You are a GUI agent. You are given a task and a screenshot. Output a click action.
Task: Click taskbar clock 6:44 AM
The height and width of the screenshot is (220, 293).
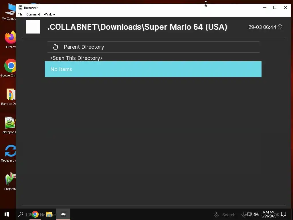[269, 214]
